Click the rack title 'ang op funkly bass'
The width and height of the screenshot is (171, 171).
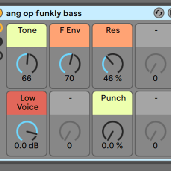[x=44, y=14]
